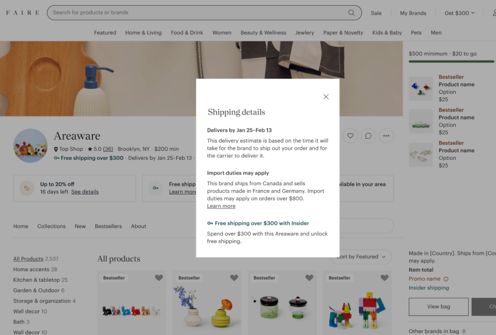
Task: Click the Areaware brand avatar
Action: [31, 145]
